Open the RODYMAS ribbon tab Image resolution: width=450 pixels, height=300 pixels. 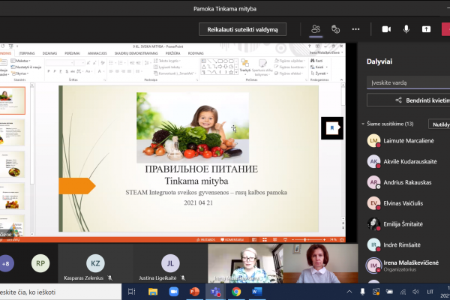(196, 53)
